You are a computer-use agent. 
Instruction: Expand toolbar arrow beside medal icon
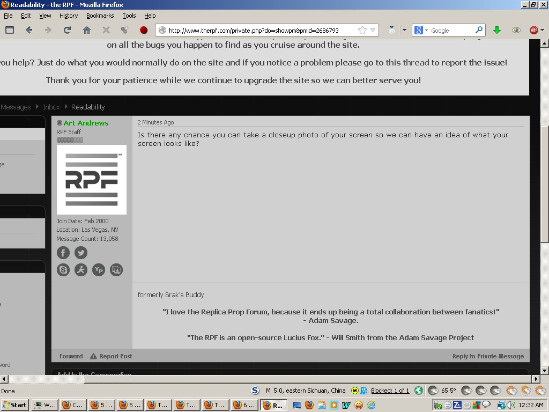[404, 30]
